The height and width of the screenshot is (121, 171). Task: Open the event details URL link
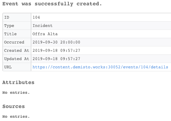100,67
